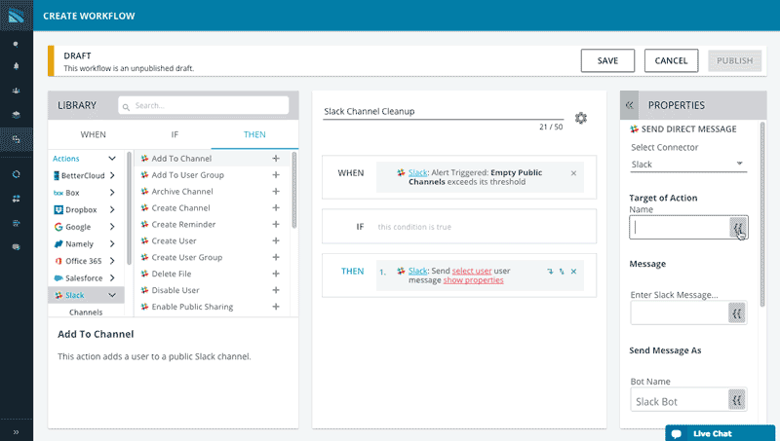Select the Archive Channel action
The width and height of the screenshot is (780, 441).
[182, 191]
